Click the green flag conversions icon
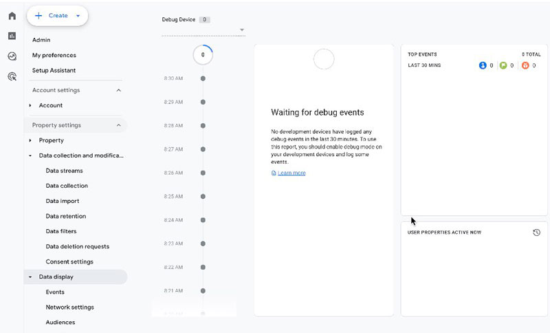Viewport: 550px width, 333px height. (x=503, y=65)
